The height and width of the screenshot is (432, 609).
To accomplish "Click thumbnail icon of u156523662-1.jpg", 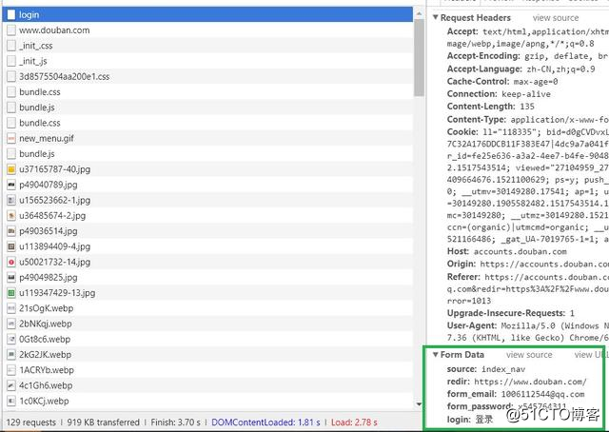I will 11,200.
